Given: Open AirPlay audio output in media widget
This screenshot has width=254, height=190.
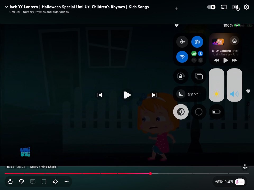Looking at the screenshot, I should tap(234, 41).
